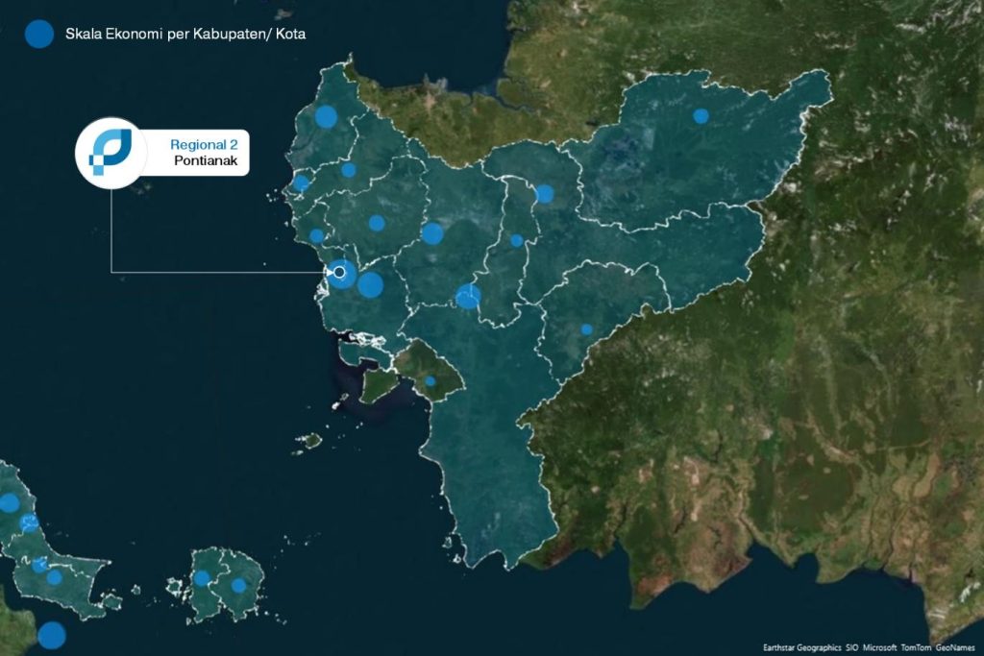This screenshot has height=656, width=984.
Task: Click the eastern bubble on Belitung island
Action: coord(238,585)
